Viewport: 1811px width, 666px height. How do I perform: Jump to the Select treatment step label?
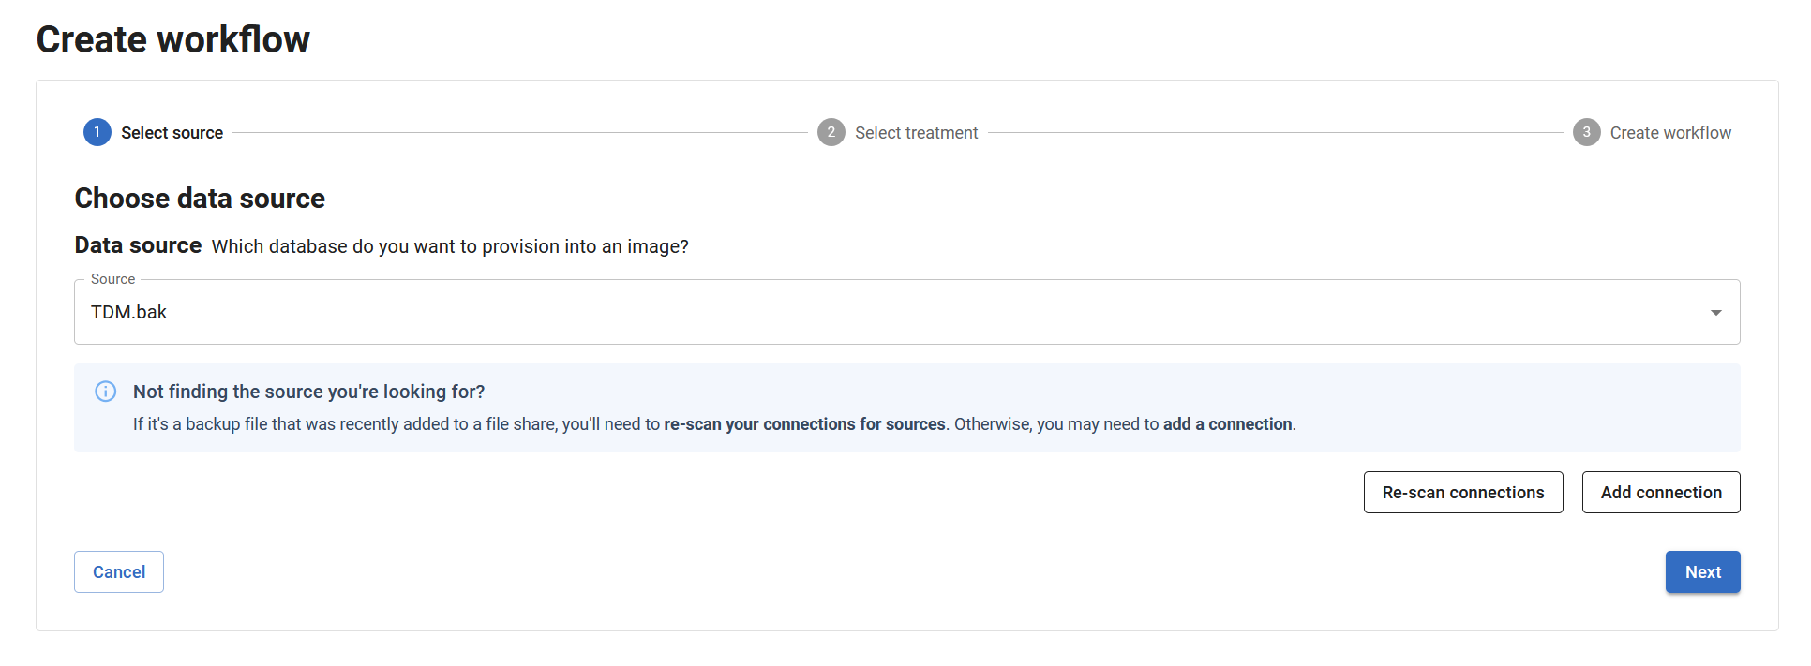pos(916,133)
